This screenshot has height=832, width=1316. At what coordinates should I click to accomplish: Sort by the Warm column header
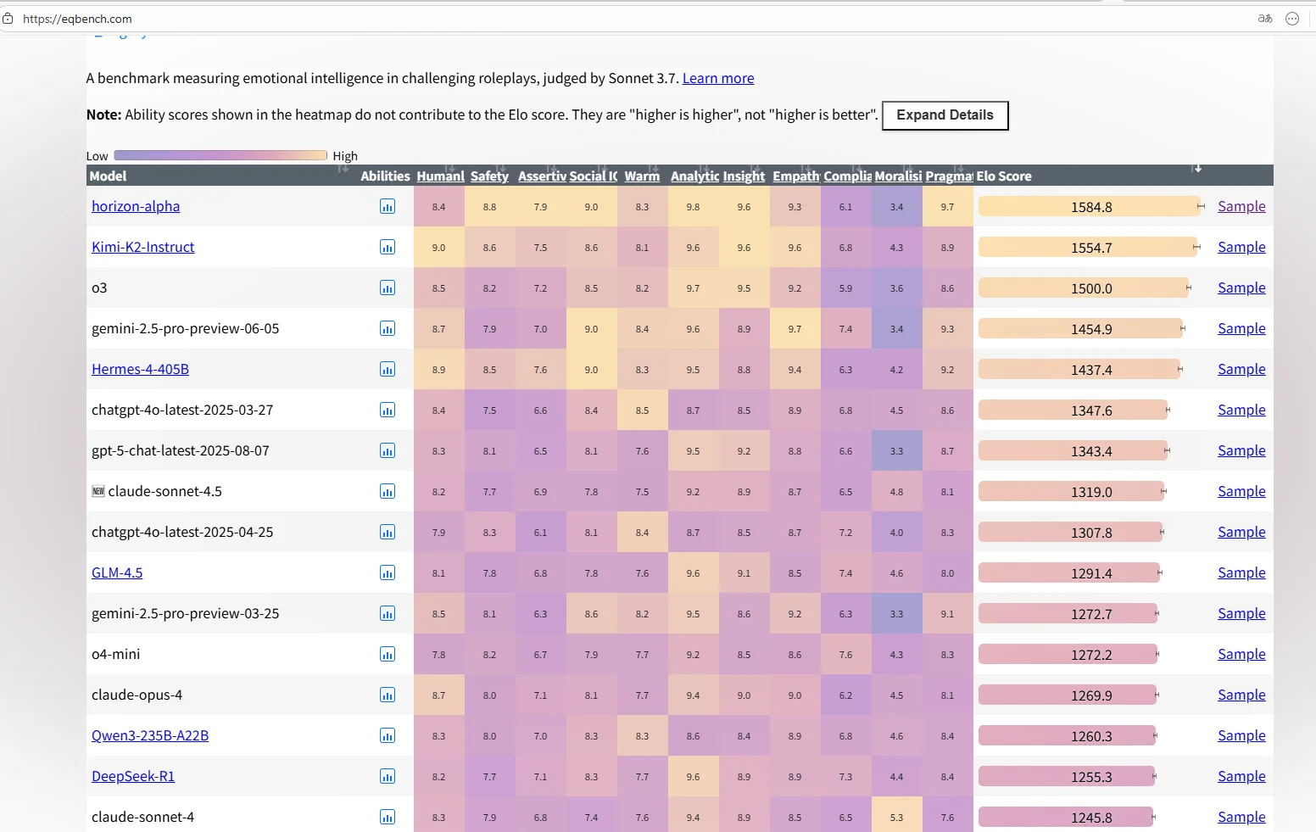coord(642,176)
